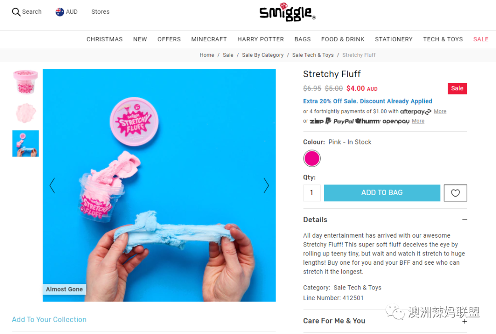This screenshot has height=334, width=496.
Task: Go to the Sale menu item
Action: click(x=480, y=39)
